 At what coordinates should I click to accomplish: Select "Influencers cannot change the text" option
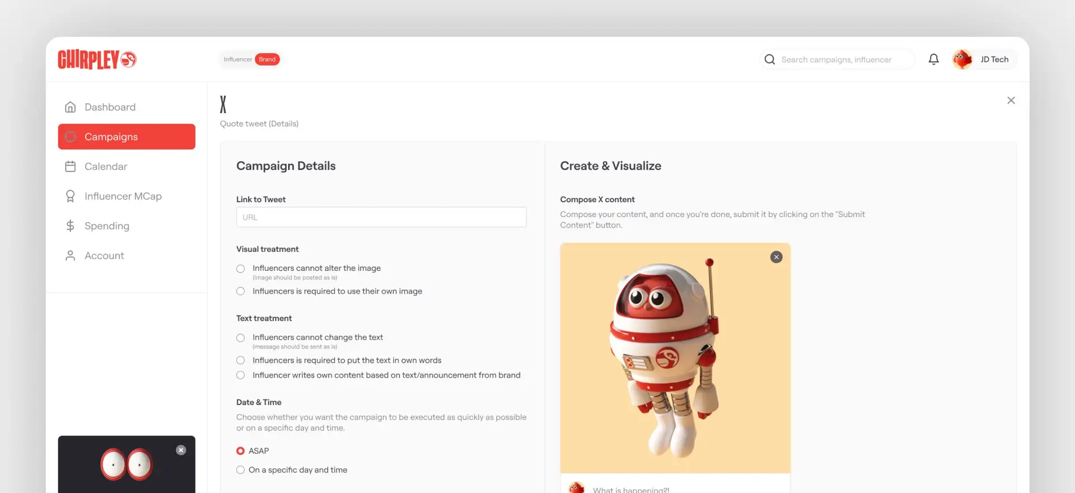[241, 337]
